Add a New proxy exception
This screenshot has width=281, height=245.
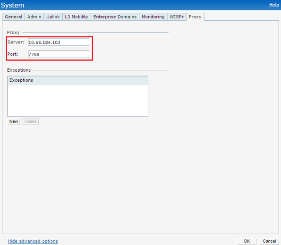click(x=14, y=122)
